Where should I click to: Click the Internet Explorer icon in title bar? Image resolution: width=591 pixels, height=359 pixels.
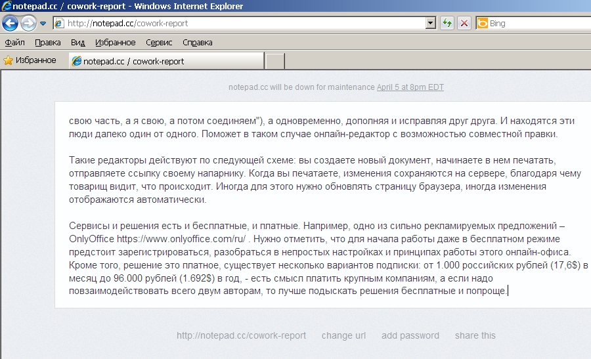coord(7,6)
